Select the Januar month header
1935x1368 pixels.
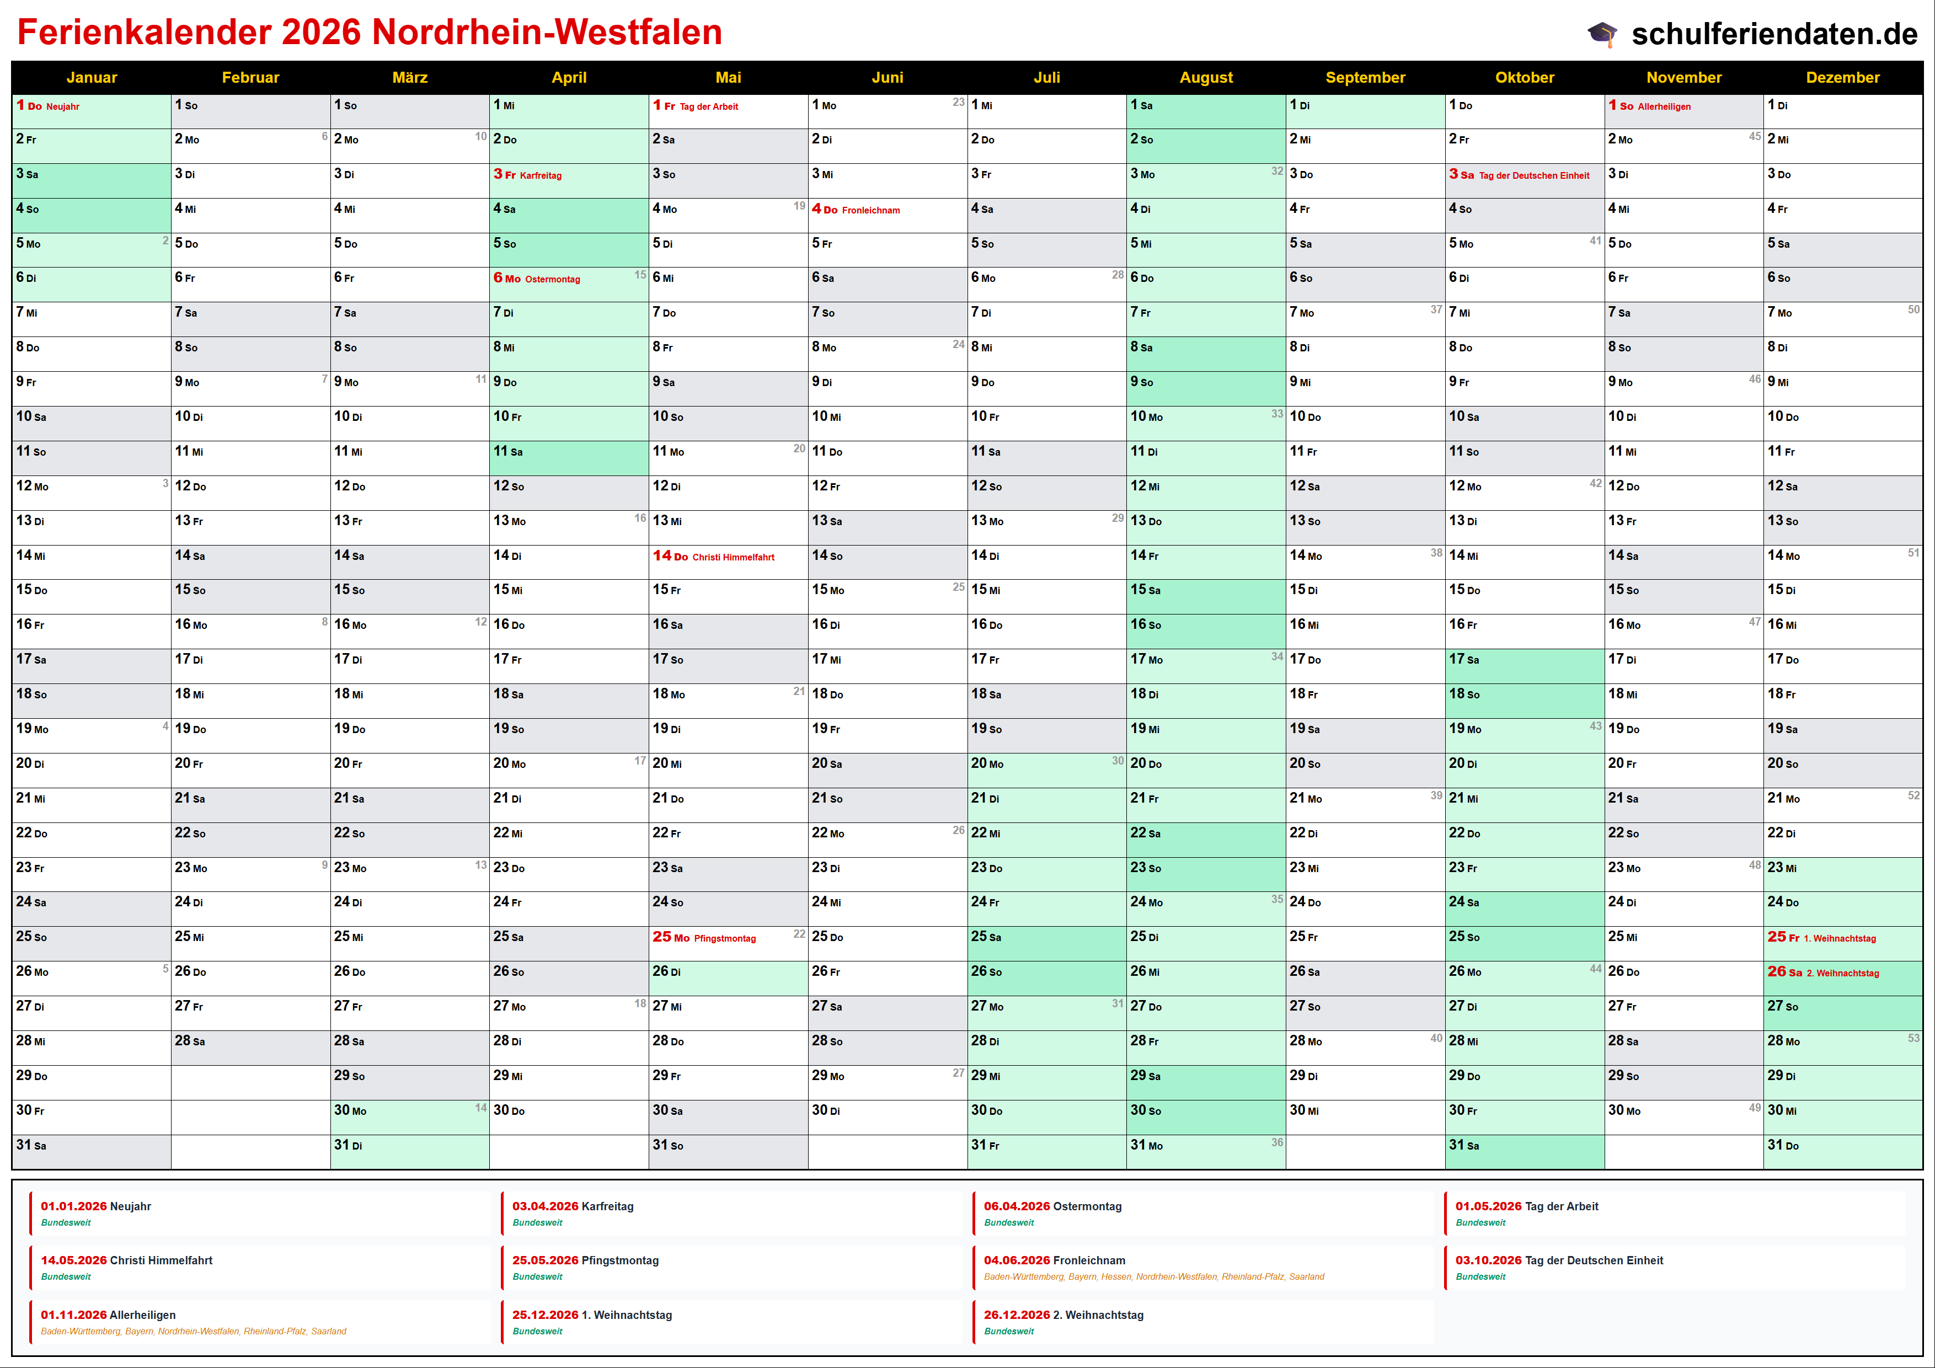tap(91, 78)
